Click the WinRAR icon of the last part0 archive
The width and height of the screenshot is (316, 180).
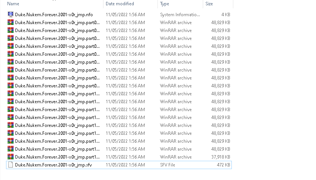point(11,86)
